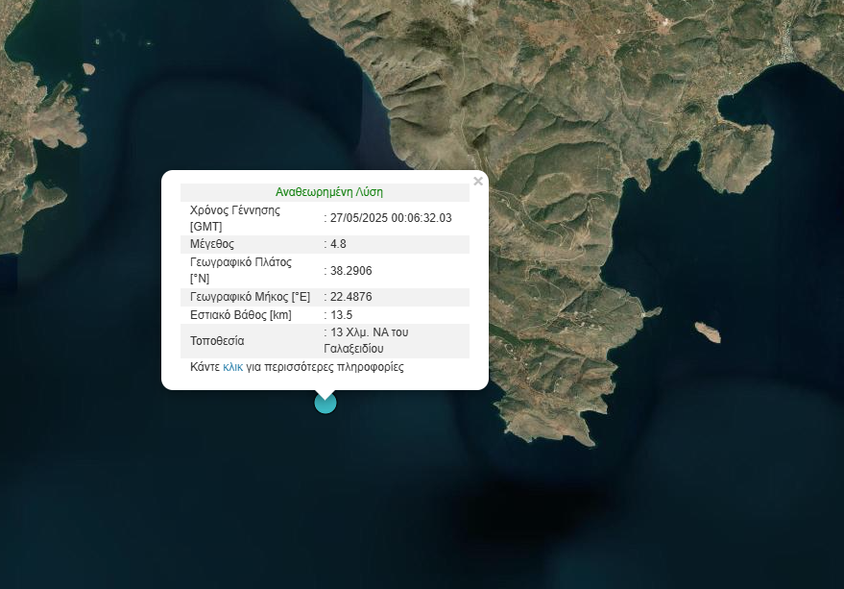844x589 pixels.
Task: Click the magnitude value 4.8
Action: click(338, 244)
